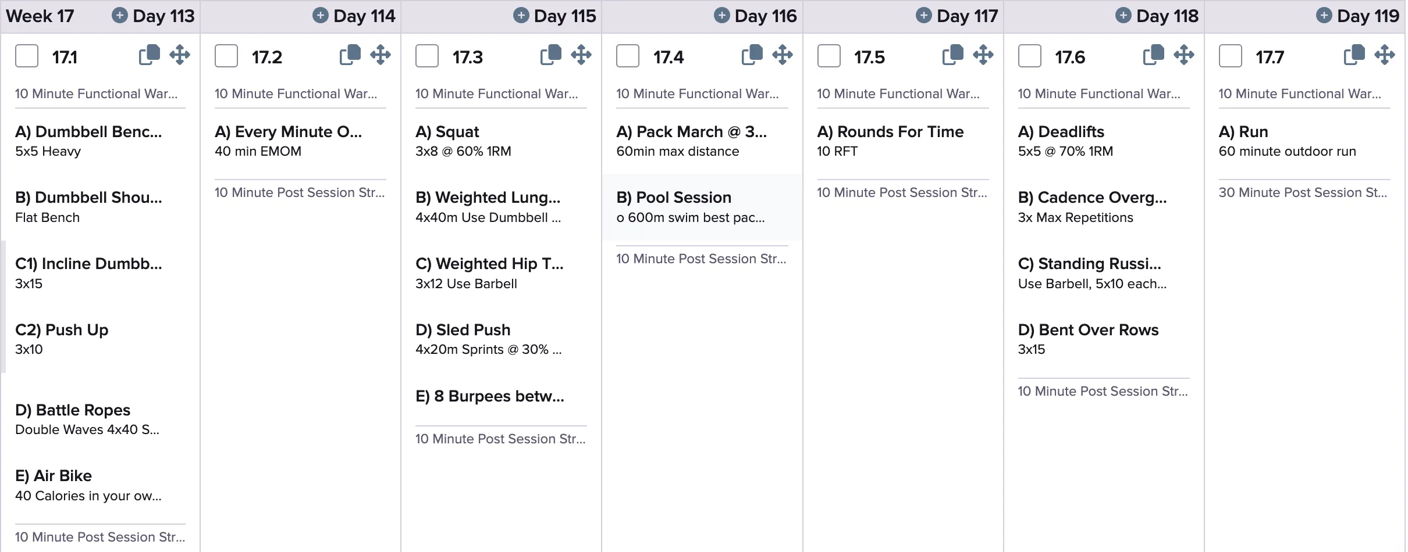This screenshot has height=552, width=1408.
Task: Copy session 17.6 using the duplicate icon
Action: (x=1154, y=55)
